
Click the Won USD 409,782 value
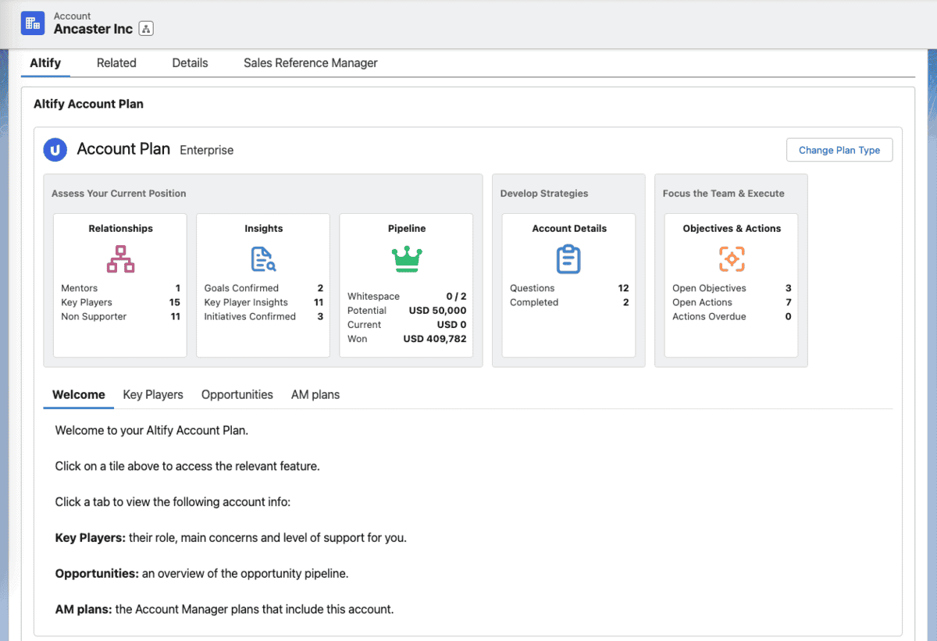tap(435, 339)
